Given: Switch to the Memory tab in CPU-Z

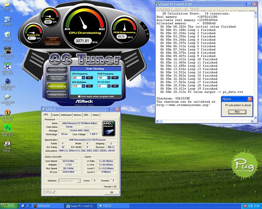Looking at the screenshot, I should pyautogui.click(x=78, y=115).
